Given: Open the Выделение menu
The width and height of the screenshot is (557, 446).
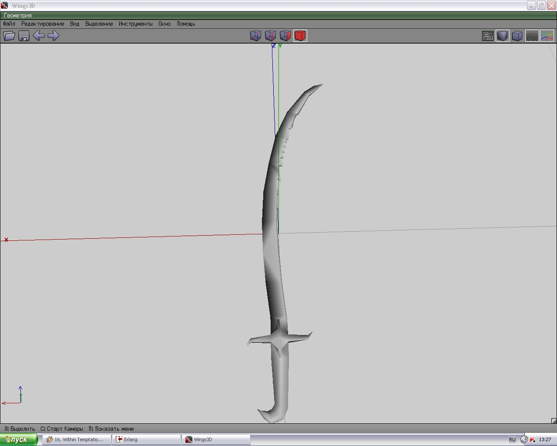Looking at the screenshot, I should coord(99,24).
